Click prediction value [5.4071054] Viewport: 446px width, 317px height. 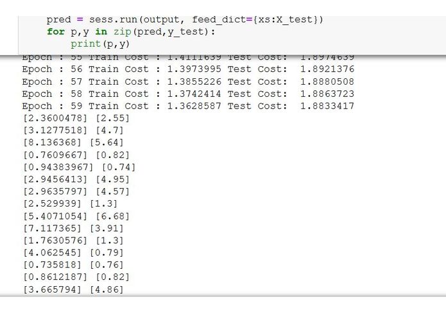[x=55, y=216]
